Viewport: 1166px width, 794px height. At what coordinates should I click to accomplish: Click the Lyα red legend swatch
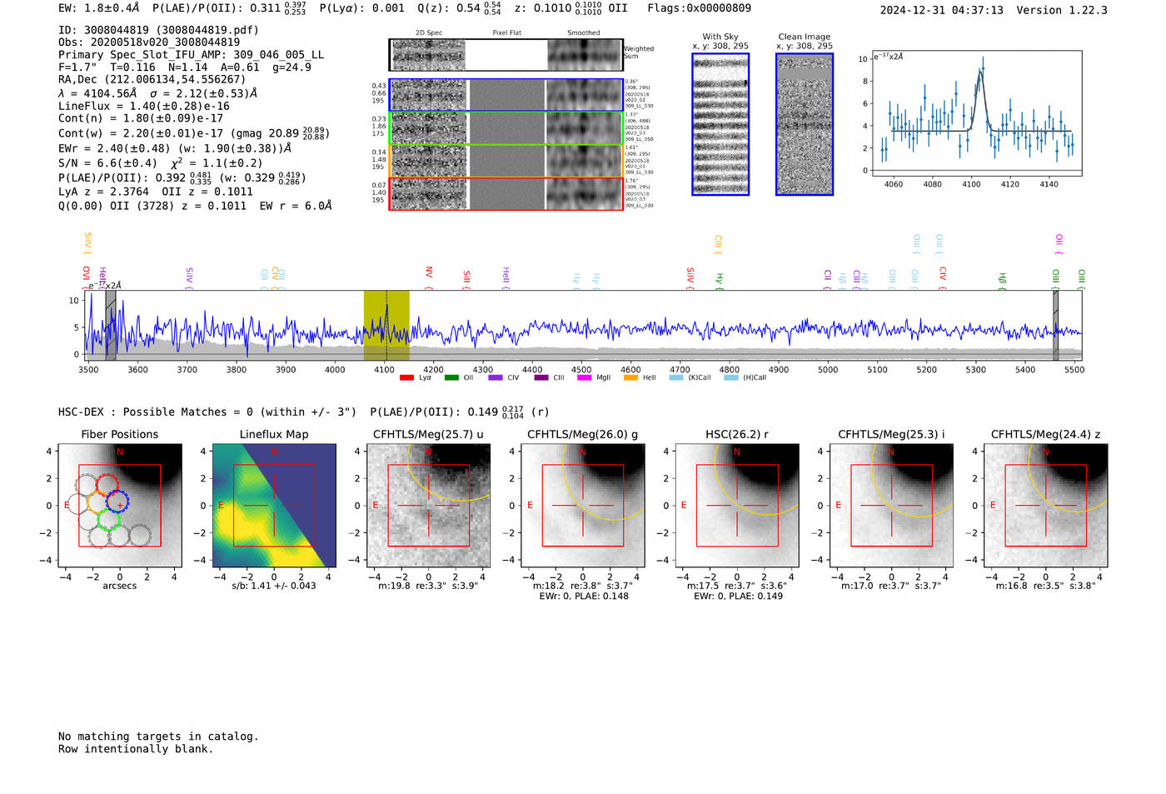[x=406, y=377]
